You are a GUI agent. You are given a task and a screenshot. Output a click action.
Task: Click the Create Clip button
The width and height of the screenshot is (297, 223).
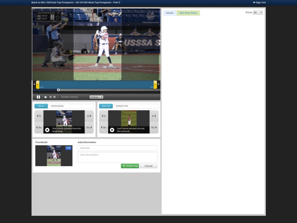click(x=130, y=166)
